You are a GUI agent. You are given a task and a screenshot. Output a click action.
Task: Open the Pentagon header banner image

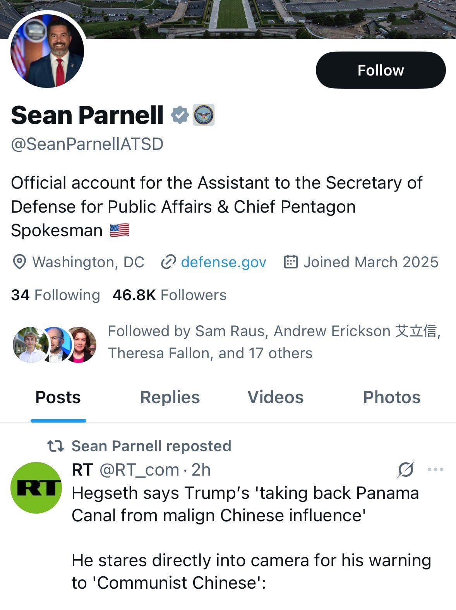[271, 17]
